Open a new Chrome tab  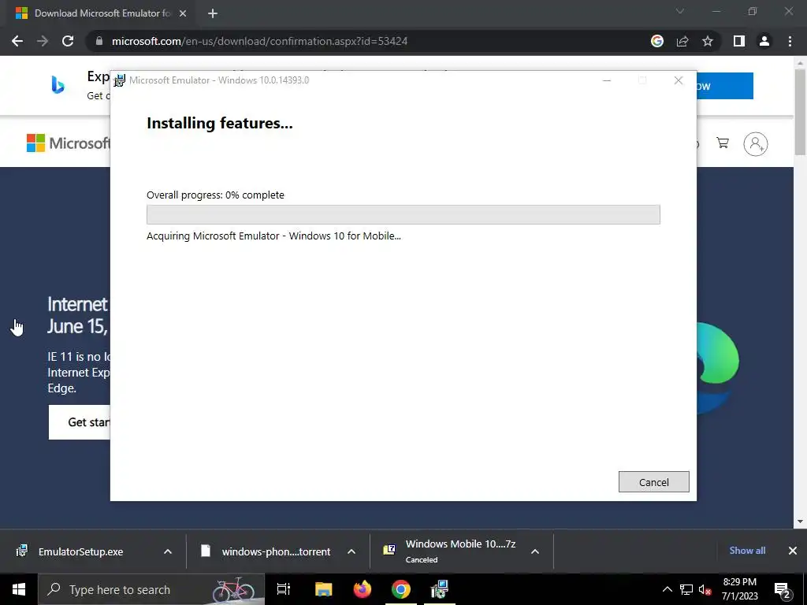pos(213,13)
